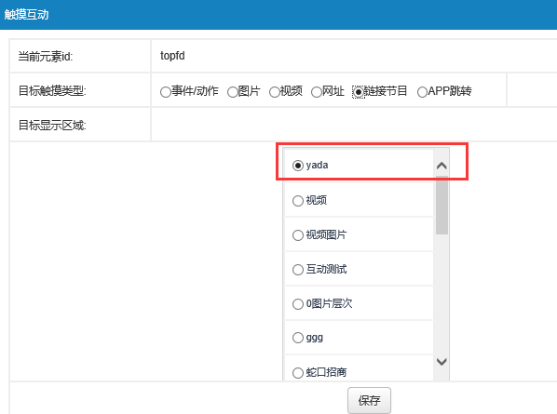Click the list scroll up arrow
Image resolution: width=557 pixels, height=414 pixels.
442,166
